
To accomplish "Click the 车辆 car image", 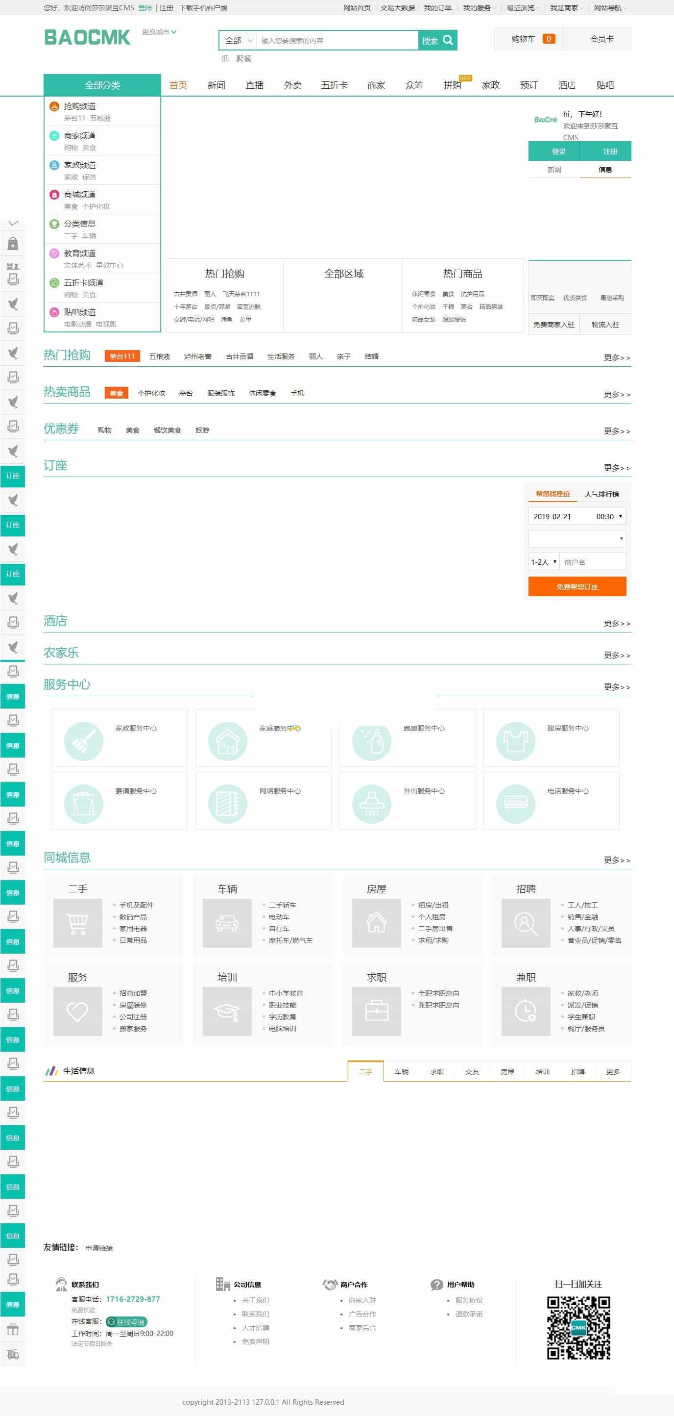I will pos(227,923).
